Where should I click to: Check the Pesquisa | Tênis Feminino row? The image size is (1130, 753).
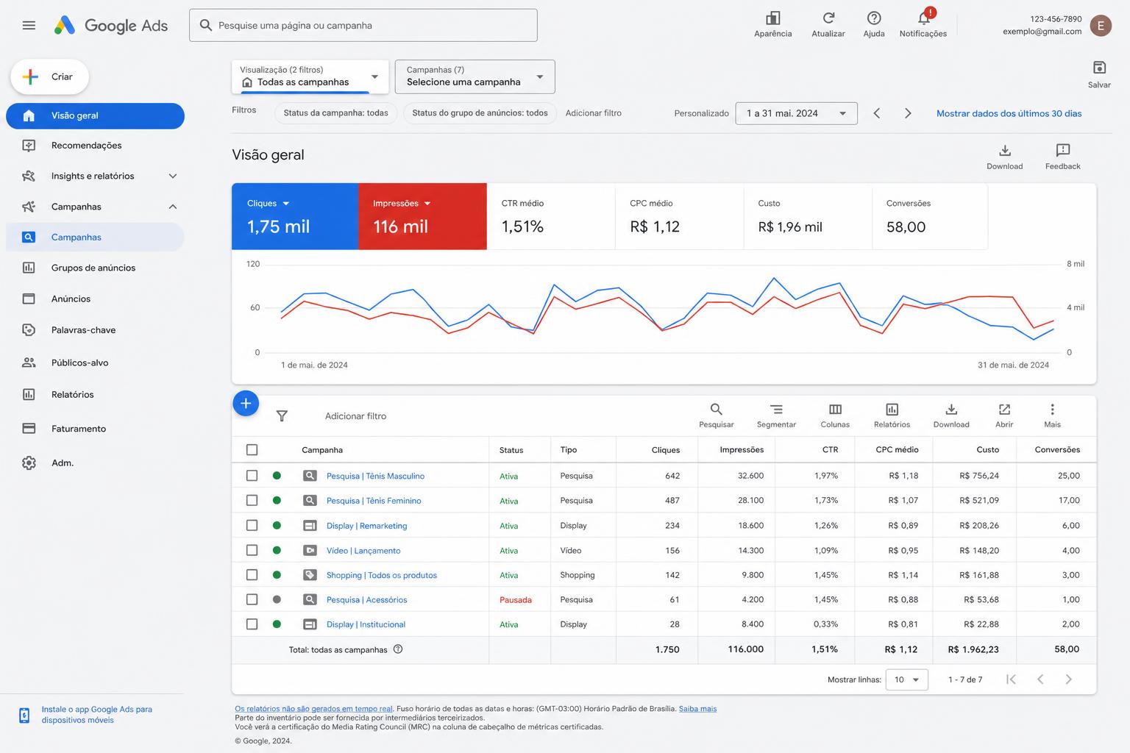[x=252, y=501]
